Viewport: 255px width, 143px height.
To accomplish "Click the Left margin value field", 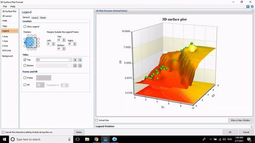I will point(49,44).
